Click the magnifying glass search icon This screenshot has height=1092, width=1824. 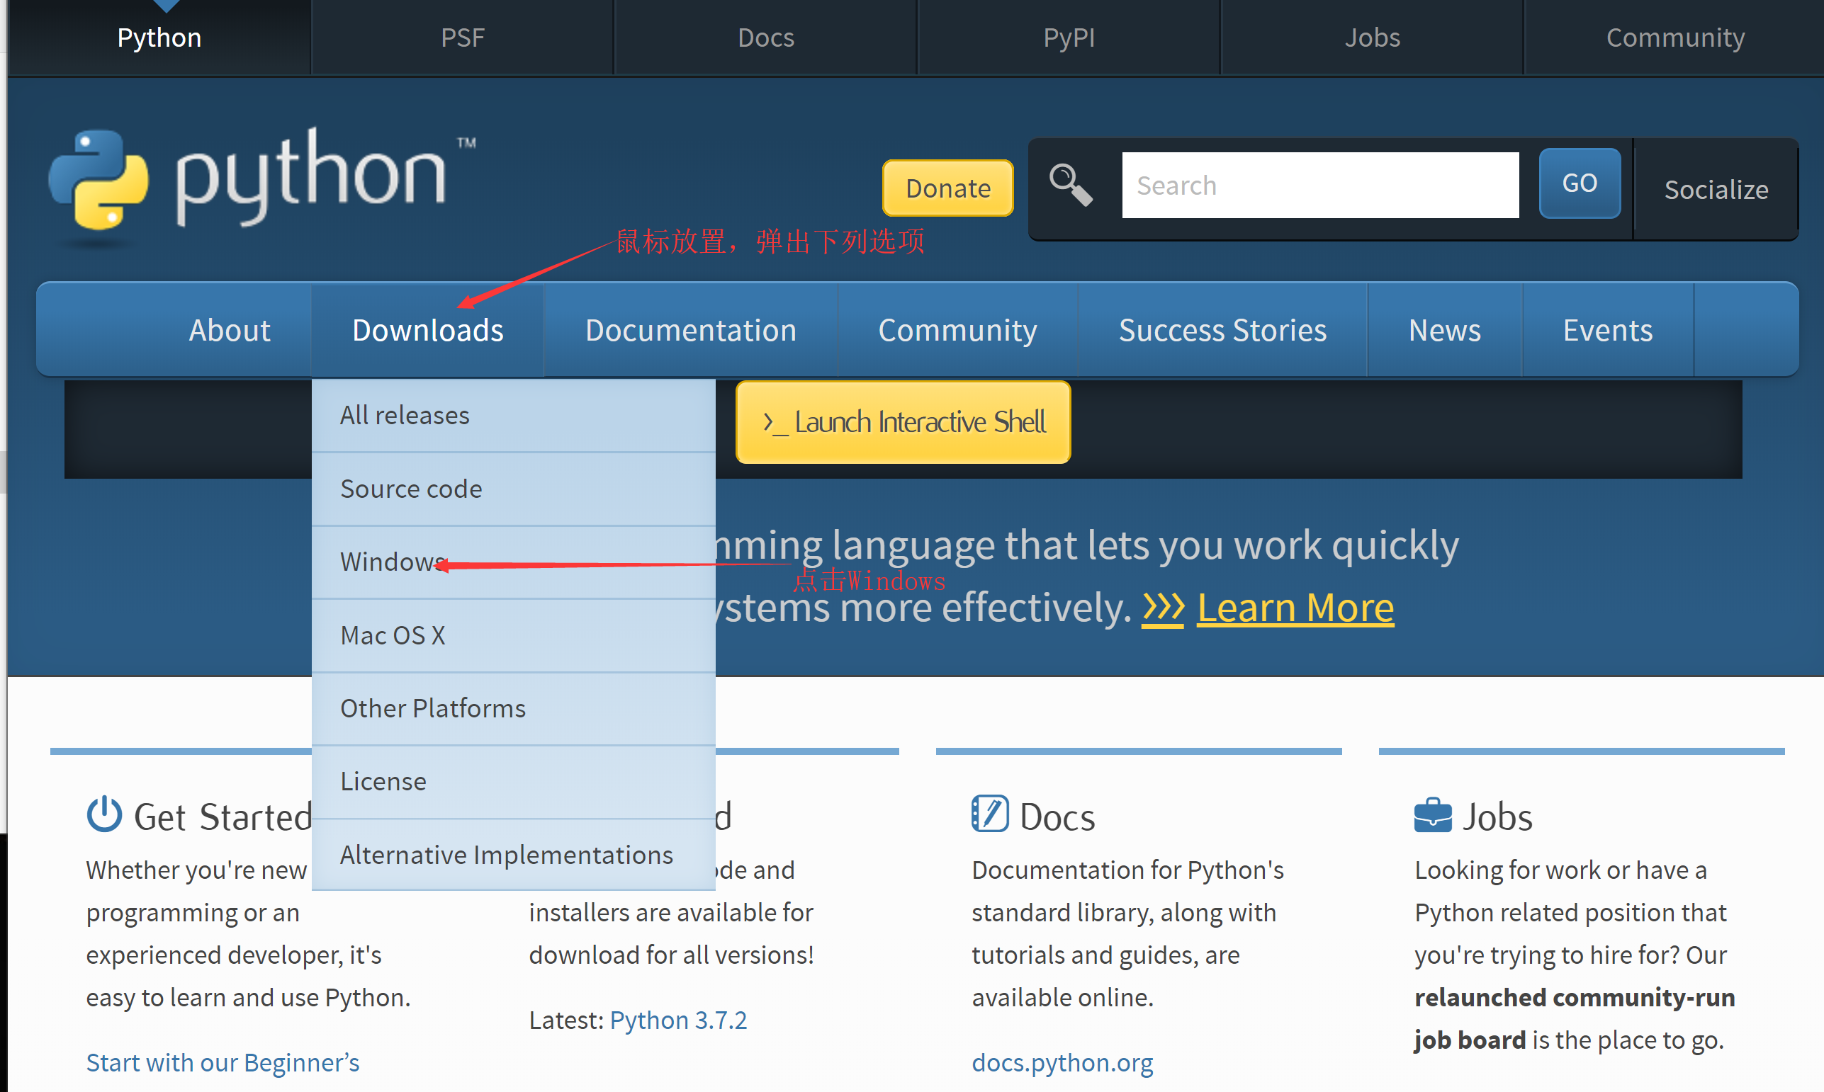[x=1069, y=185]
